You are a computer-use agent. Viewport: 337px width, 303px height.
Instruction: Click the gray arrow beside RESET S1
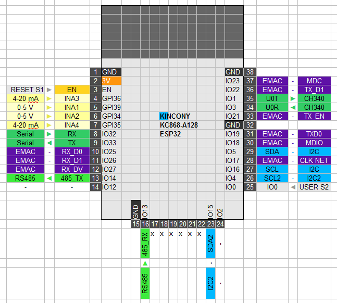point(49,90)
